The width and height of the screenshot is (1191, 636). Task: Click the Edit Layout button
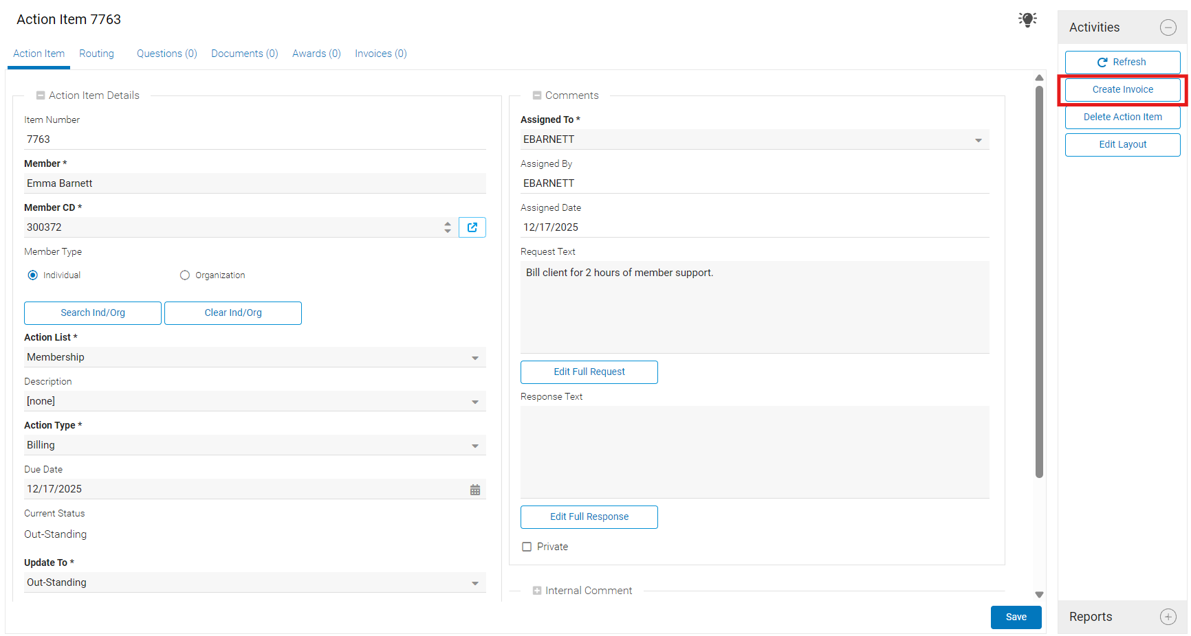point(1122,145)
